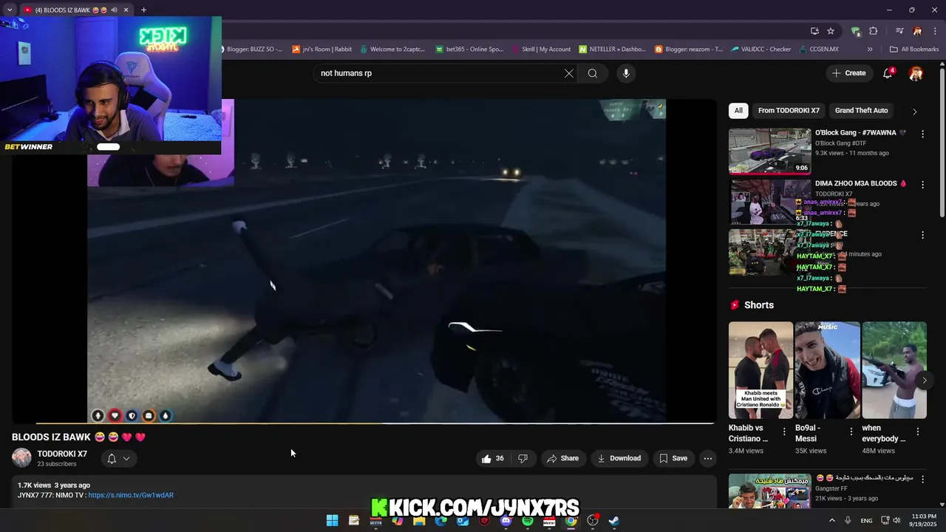Install app icon in address bar
Image resolution: width=946 pixels, height=532 pixels.
tap(814, 31)
